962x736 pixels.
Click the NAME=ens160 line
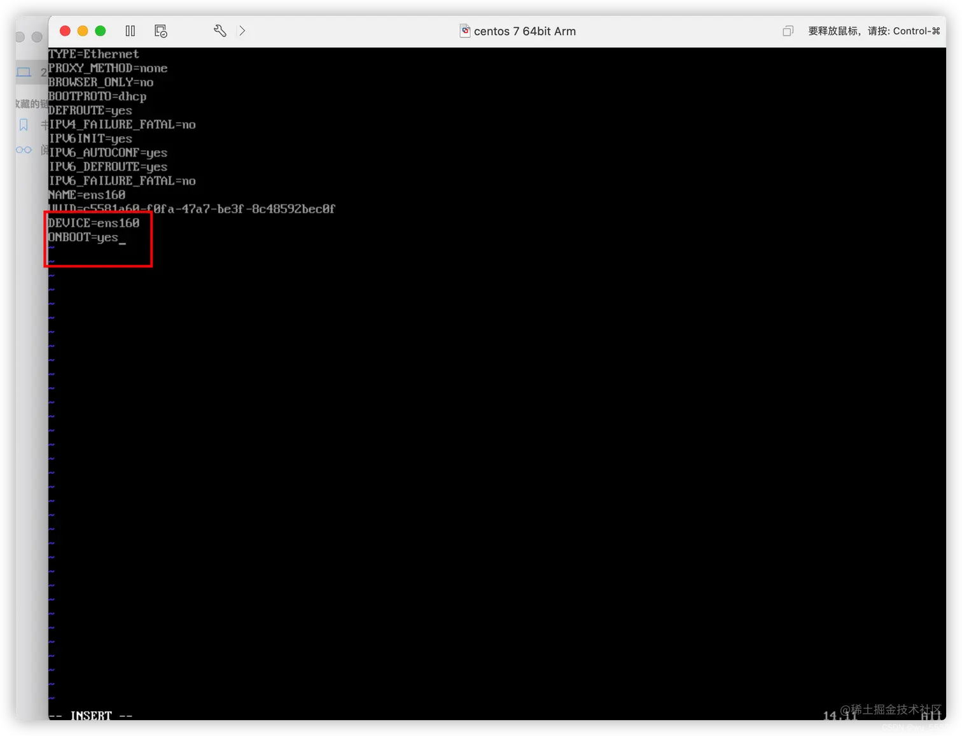pyautogui.click(x=87, y=194)
